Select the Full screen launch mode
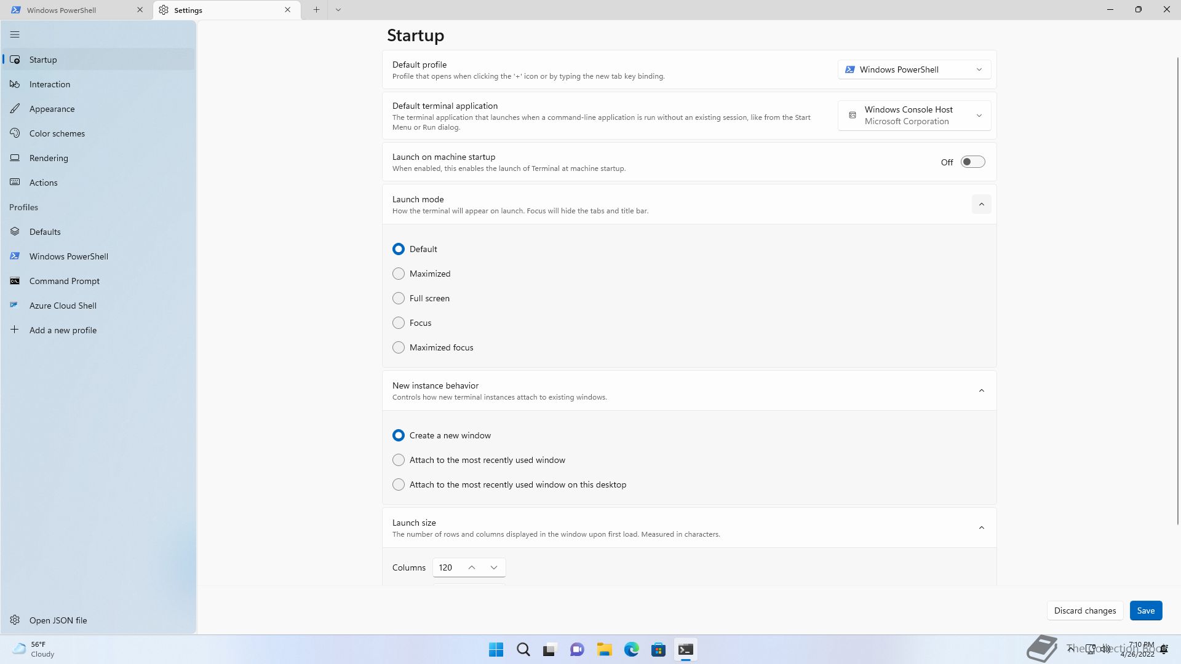This screenshot has width=1181, height=664. [399, 298]
